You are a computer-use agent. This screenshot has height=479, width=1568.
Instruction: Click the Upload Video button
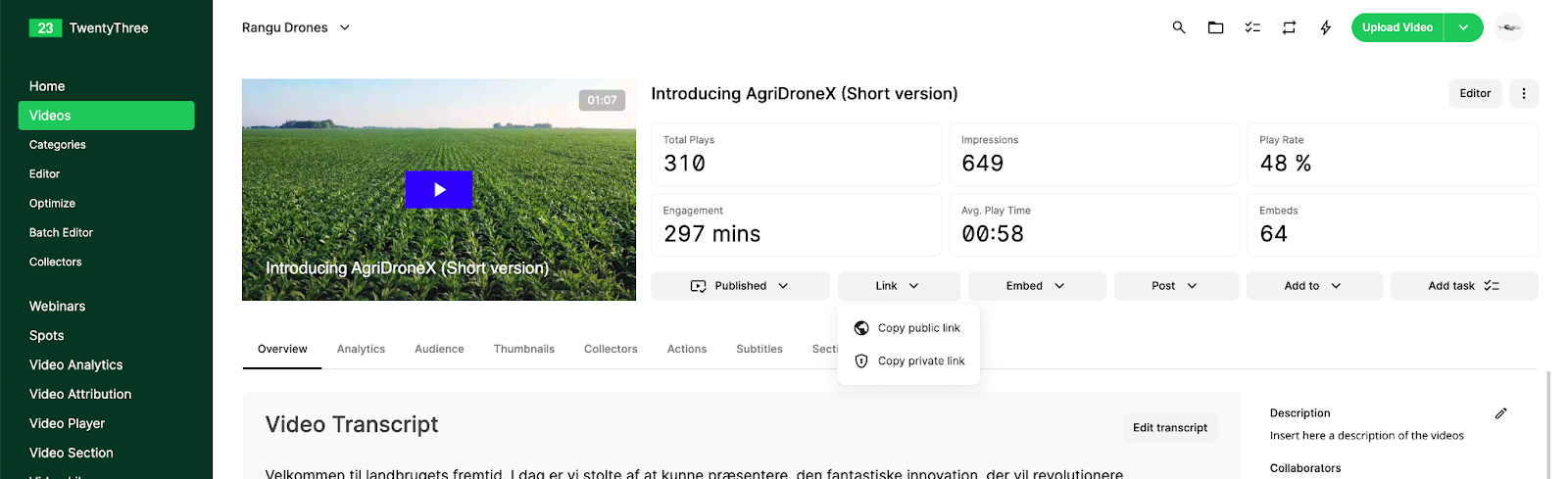pos(1397,27)
